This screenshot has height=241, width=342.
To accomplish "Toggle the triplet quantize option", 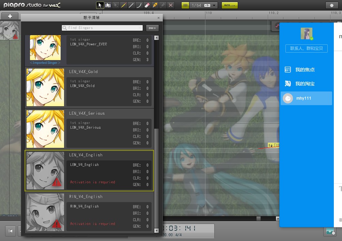I will click(207, 5).
